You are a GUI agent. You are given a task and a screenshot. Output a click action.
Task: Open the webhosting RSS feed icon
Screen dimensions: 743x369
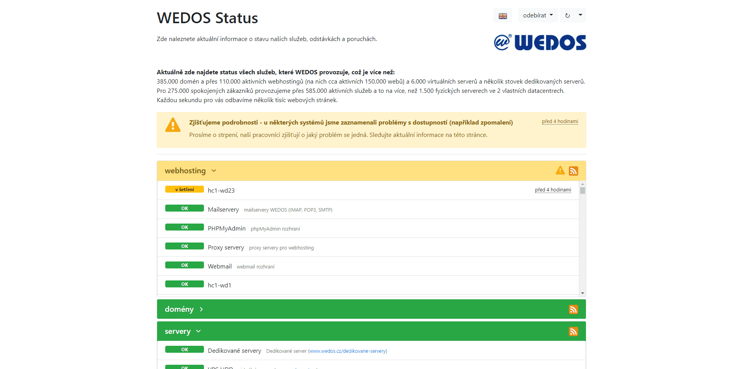click(573, 171)
